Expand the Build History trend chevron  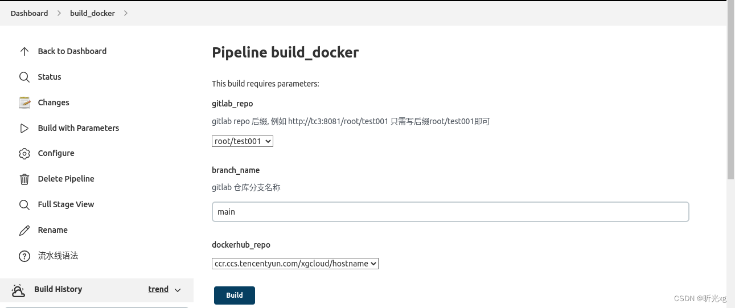pyautogui.click(x=178, y=290)
